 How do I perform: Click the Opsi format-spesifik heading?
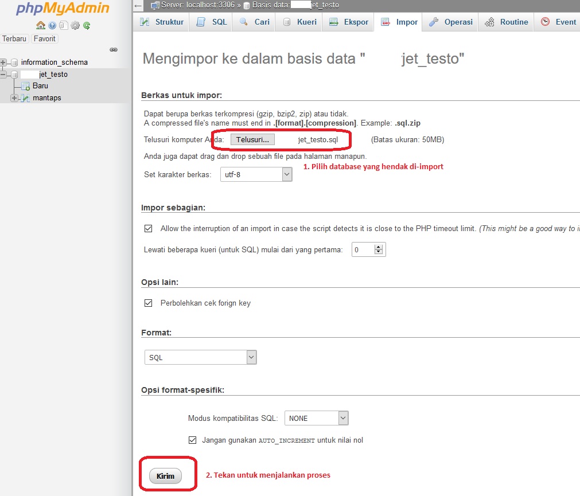[x=183, y=390]
